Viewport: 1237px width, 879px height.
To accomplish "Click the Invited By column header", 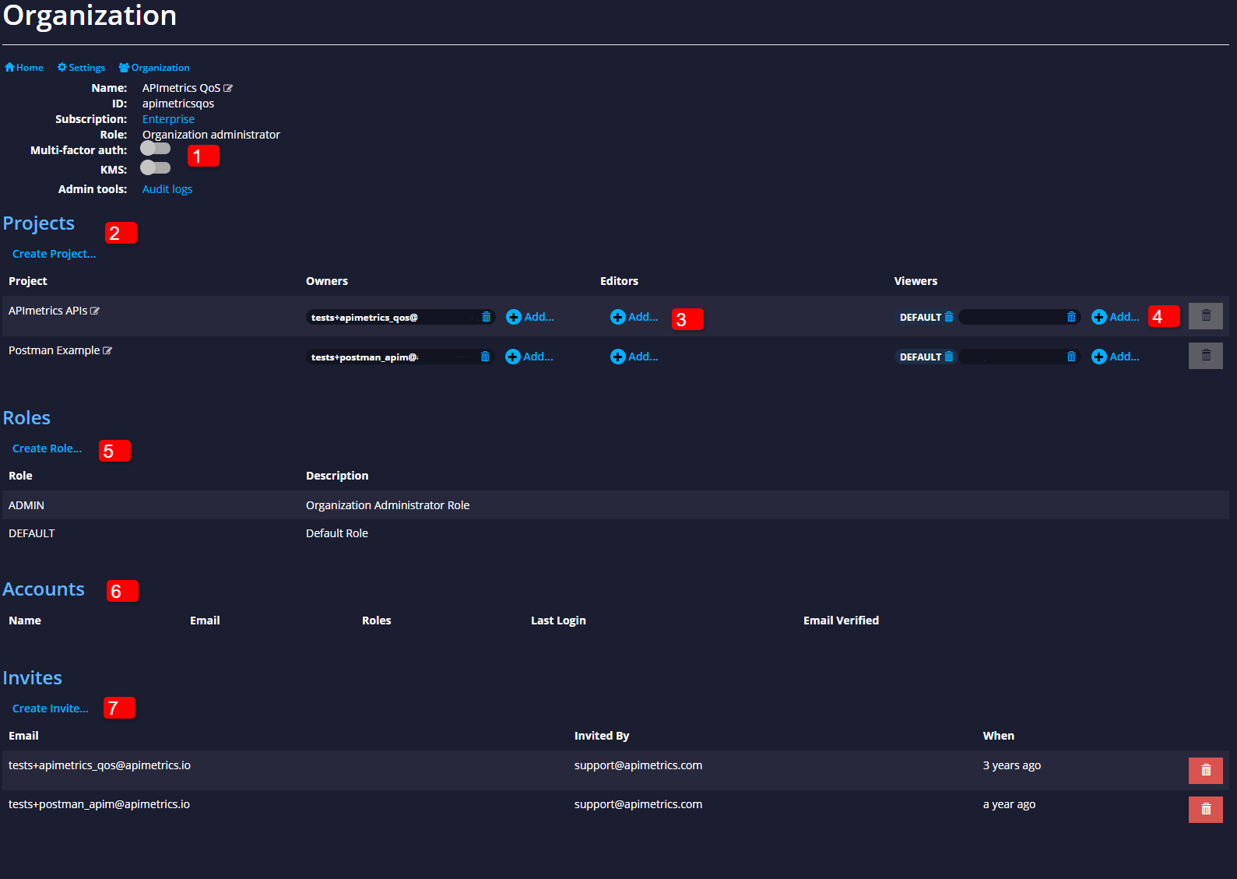I will (602, 736).
